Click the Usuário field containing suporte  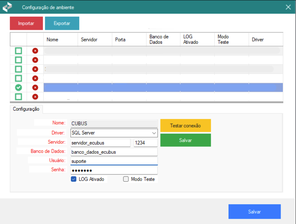(x=114, y=161)
